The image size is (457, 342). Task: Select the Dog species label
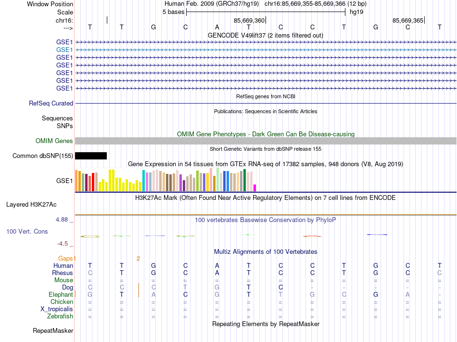coord(68,288)
